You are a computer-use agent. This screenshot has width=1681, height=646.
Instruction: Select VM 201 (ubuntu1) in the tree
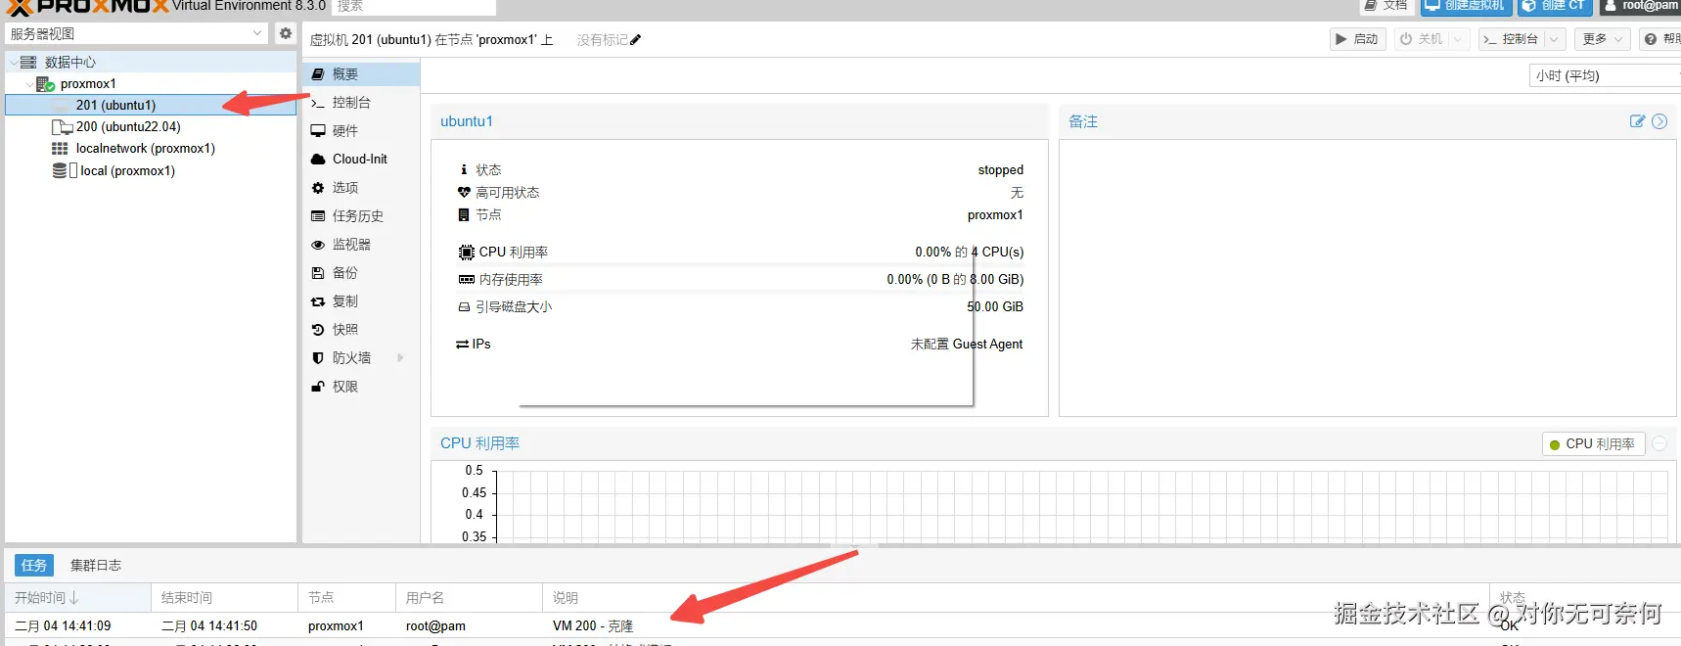click(151, 105)
